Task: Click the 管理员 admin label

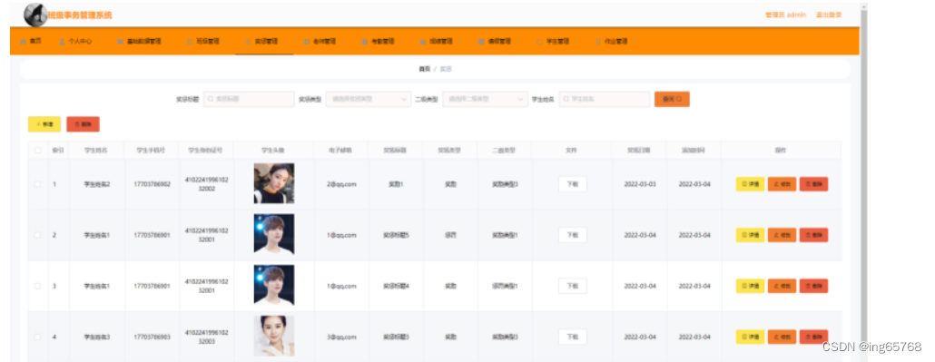Action: (x=785, y=15)
